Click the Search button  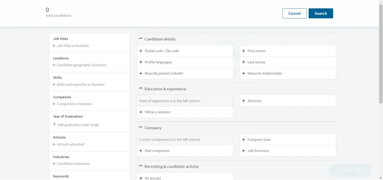coord(320,13)
